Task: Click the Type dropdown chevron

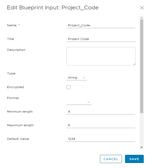Action: (x=84, y=78)
